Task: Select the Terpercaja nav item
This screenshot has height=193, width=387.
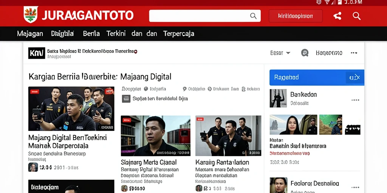Action: [179, 34]
